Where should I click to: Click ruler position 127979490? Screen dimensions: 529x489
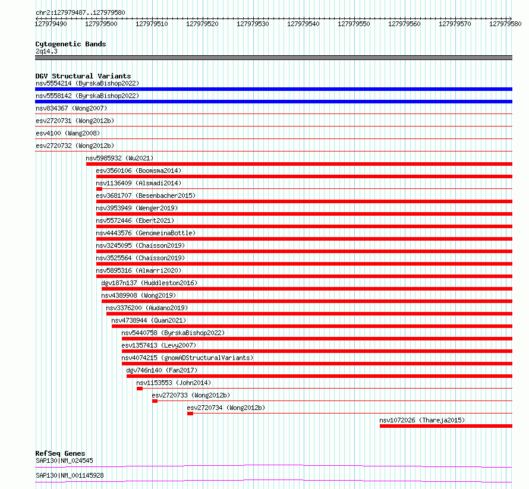pos(51,24)
